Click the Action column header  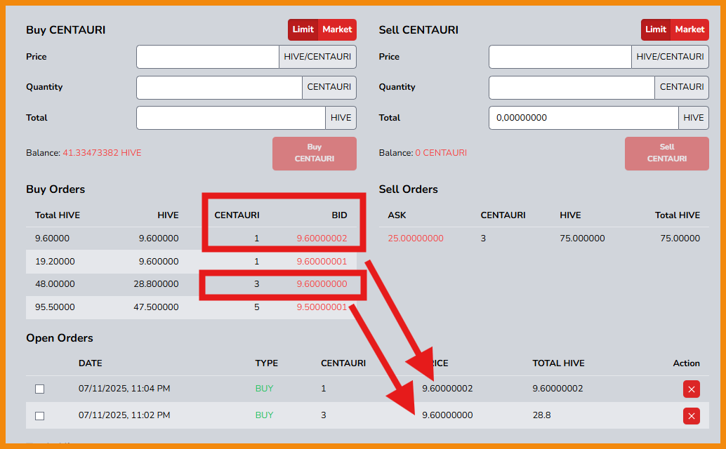pyautogui.click(x=686, y=363)
